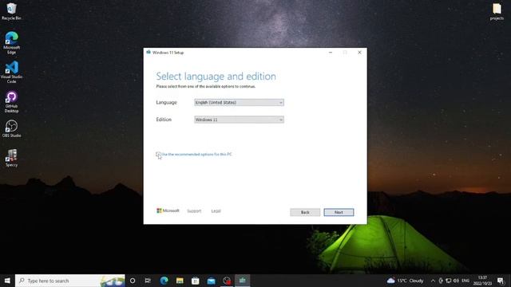Toggle 'Use the recommended options for this PC'
This screenshot has height=287, width=511.
(x=158, y=154)
